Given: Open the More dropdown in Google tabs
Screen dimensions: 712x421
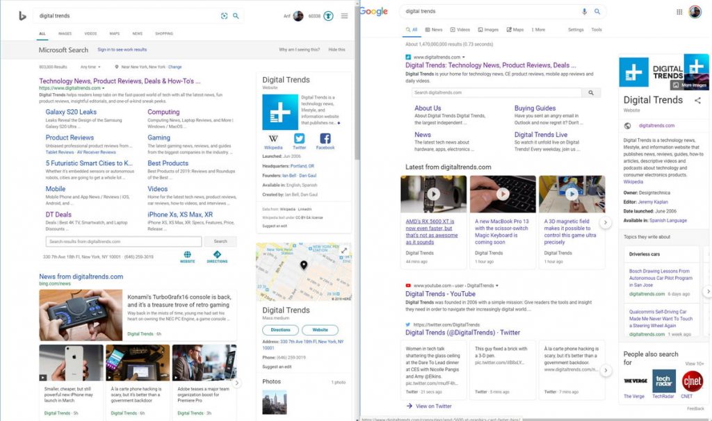Looking at the screenshot, I should click(x=538, y=30).
